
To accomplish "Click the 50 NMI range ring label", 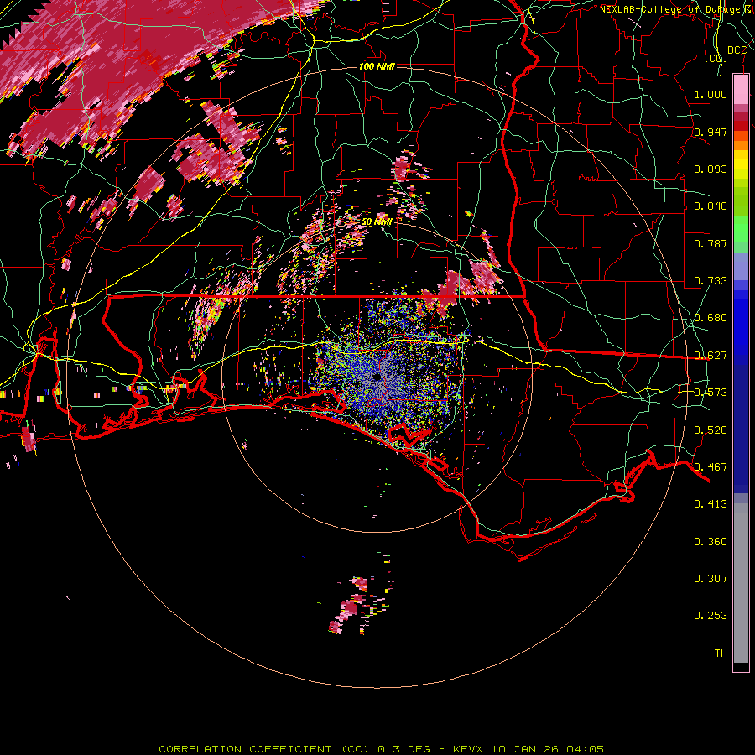I will (377, 222).
